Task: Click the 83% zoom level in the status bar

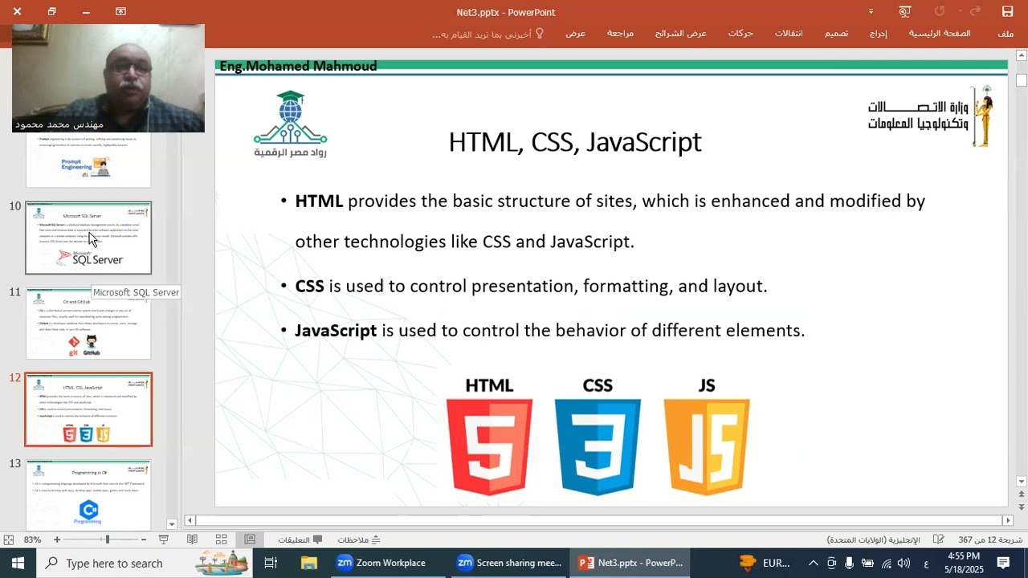Action: [x=32, y=539]
